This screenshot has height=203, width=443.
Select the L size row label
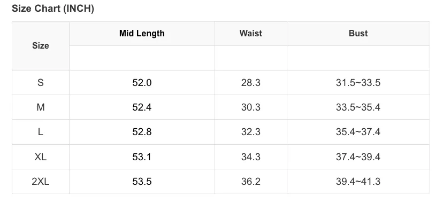click(x=41, y=132)
